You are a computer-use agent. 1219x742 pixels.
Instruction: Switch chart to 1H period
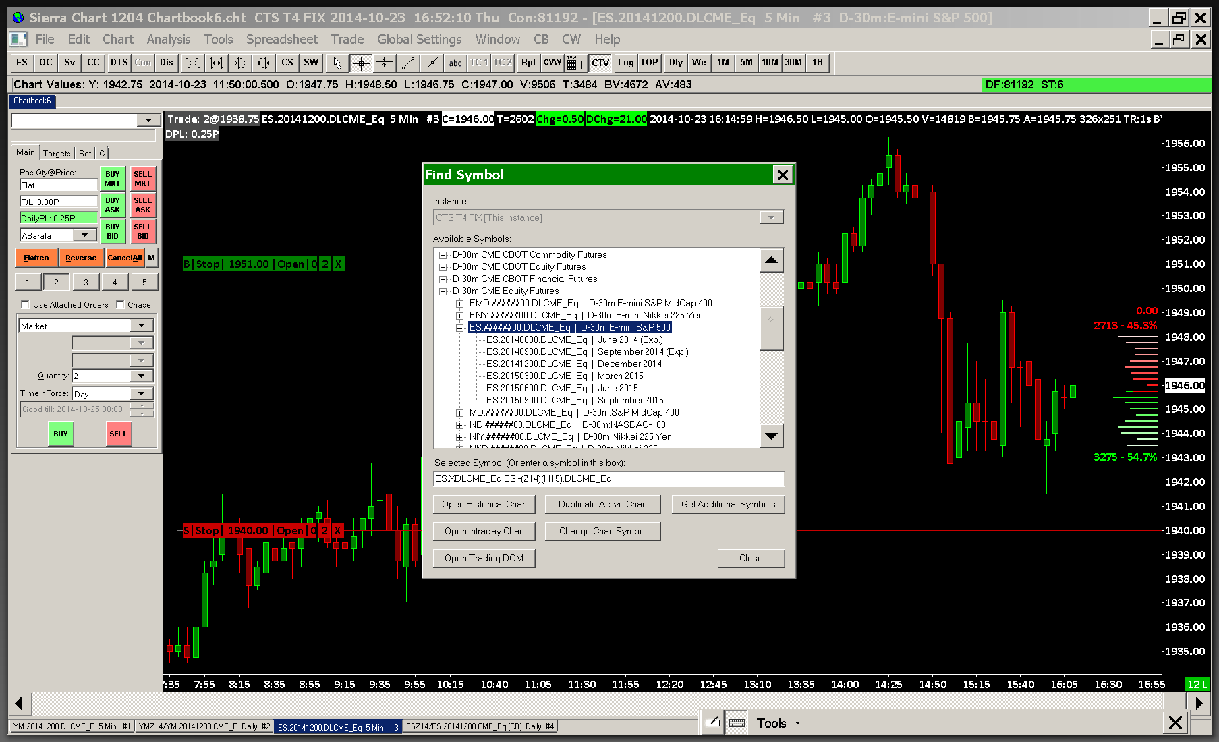tap(818, 63)
